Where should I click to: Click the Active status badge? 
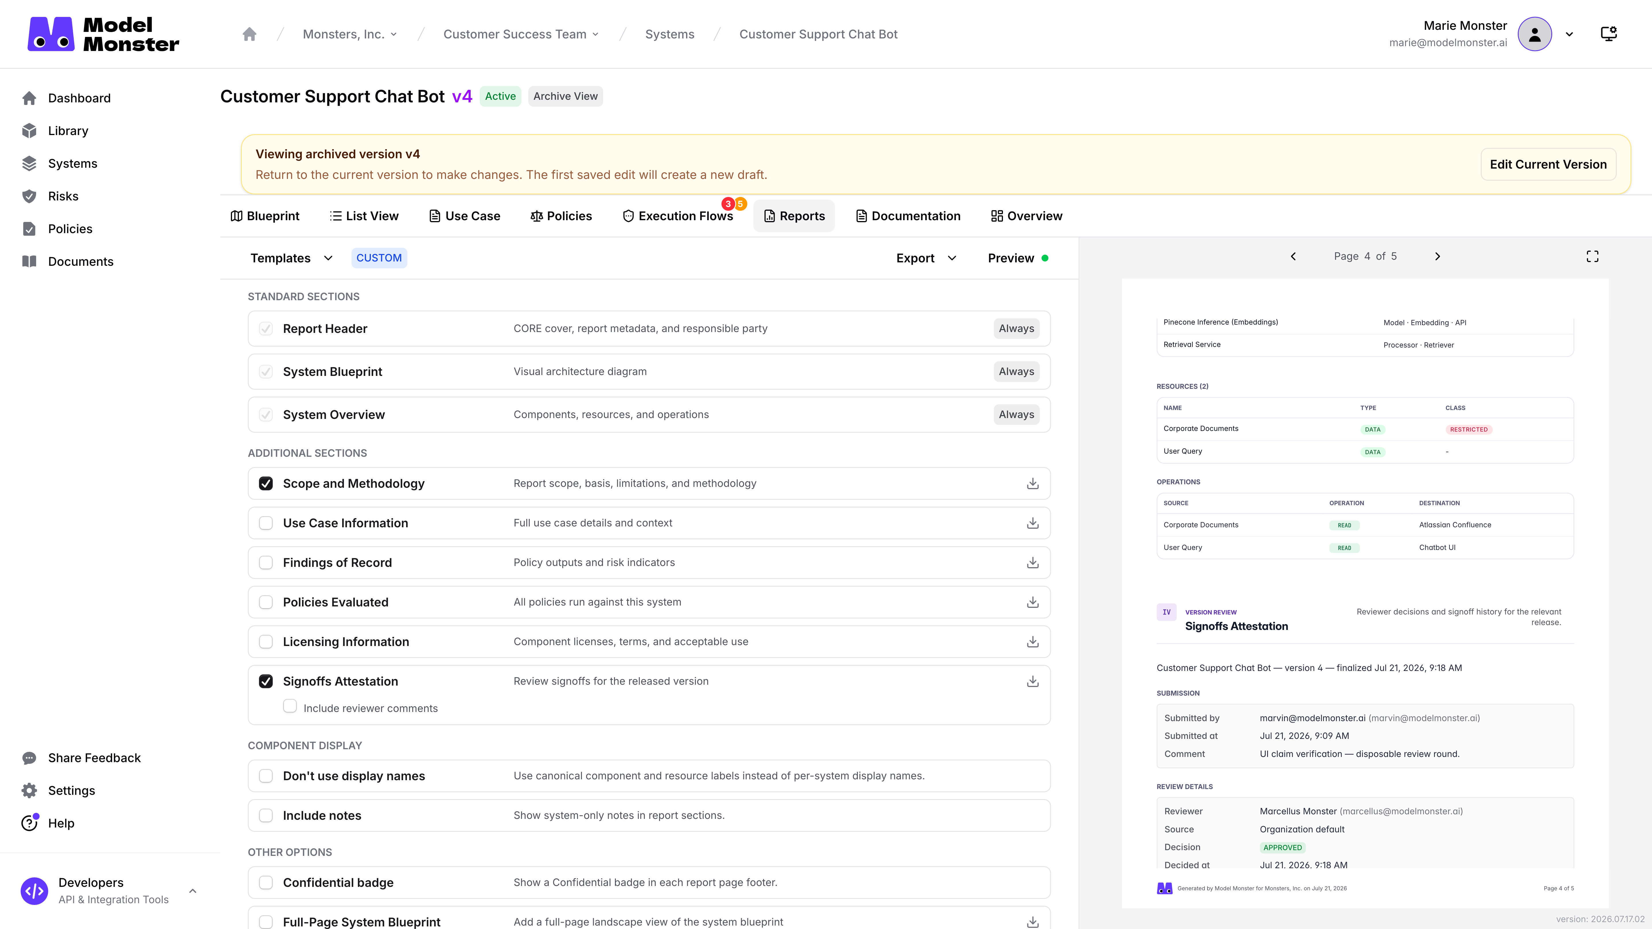[500, 96]
